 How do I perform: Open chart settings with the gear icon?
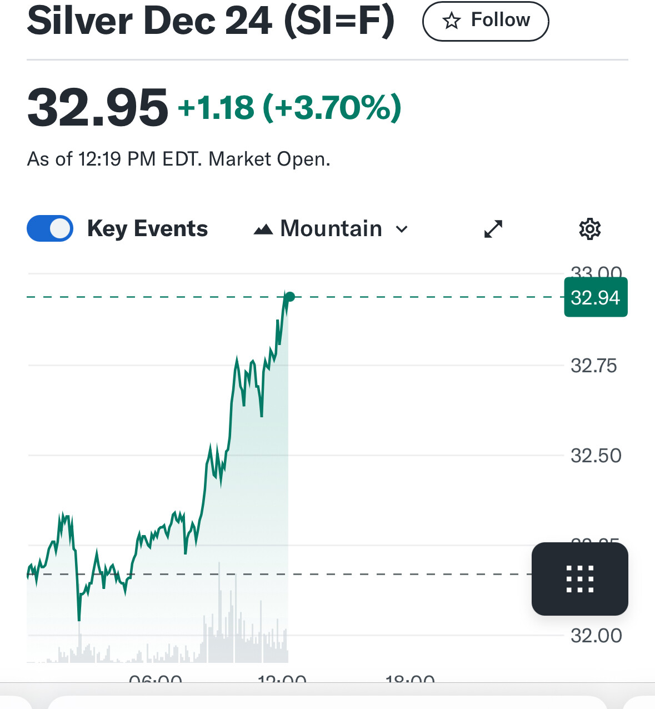coord(590,229)
